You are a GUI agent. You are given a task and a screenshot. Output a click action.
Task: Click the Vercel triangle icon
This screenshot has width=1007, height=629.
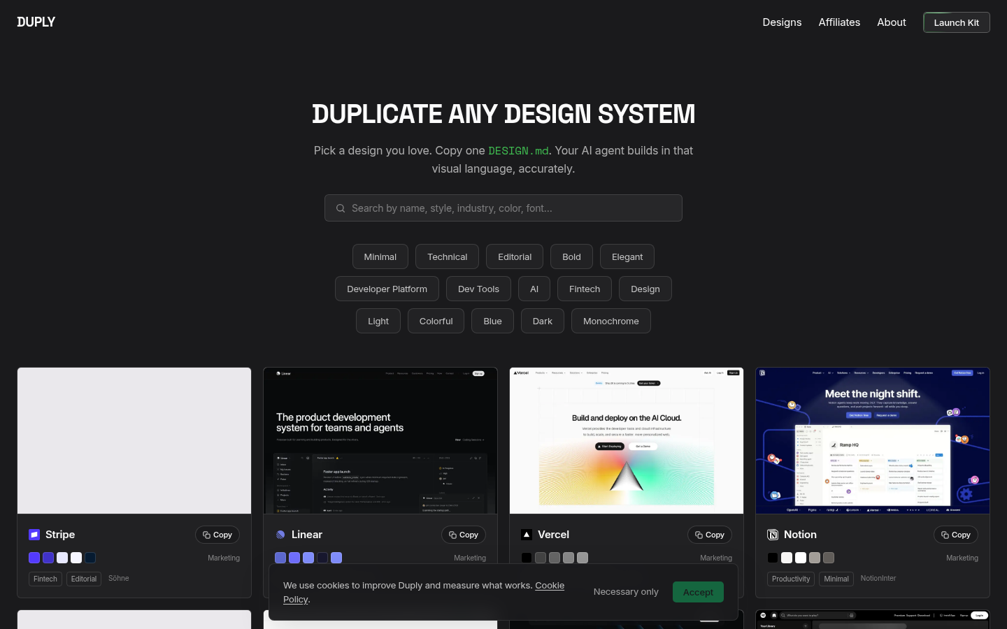(x=527, y=535)
